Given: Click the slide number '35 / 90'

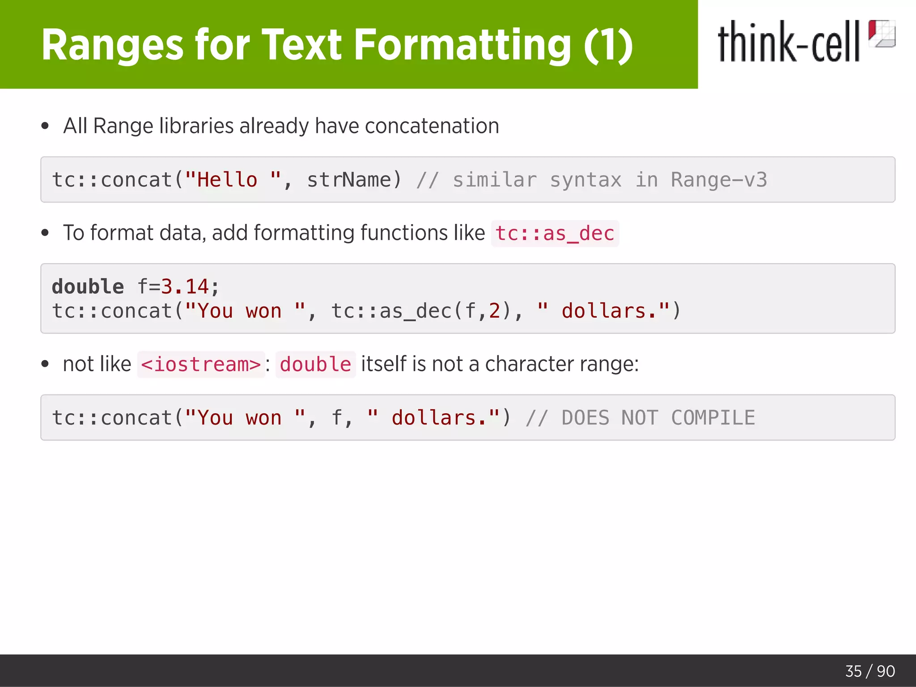Looking at the screenshot, I should pos(870,671).
